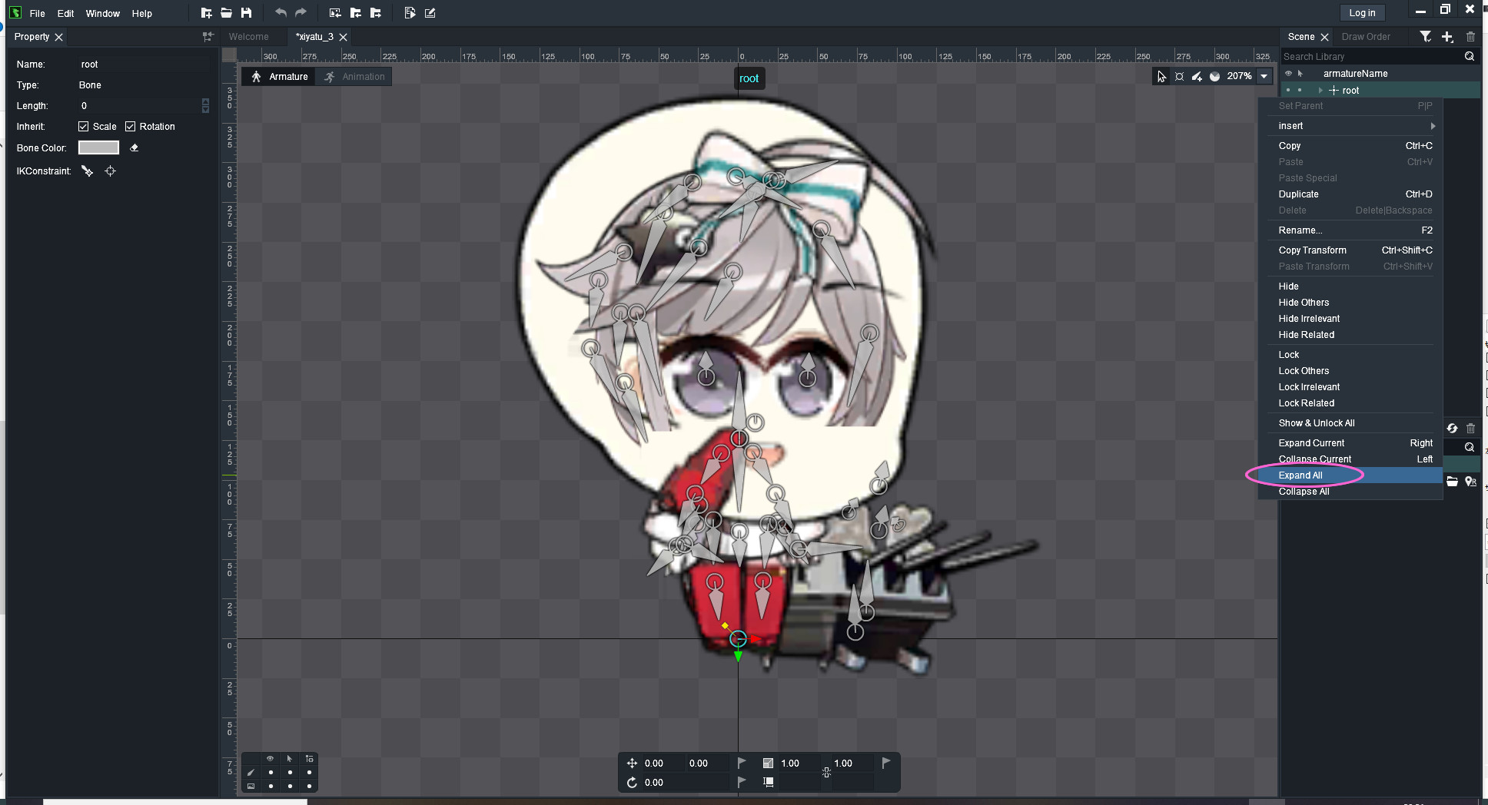Toggle the Scale inherit checkbox
The height and width of the screenshot is (805, 1488).
tap(83, 127)
